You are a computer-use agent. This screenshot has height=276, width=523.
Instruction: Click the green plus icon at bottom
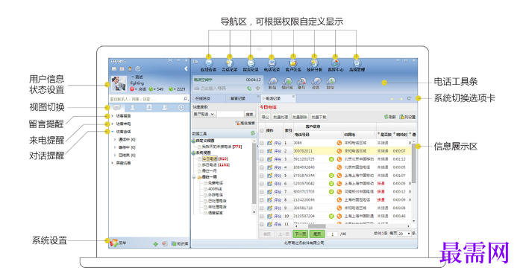click(x=155, y=244)
